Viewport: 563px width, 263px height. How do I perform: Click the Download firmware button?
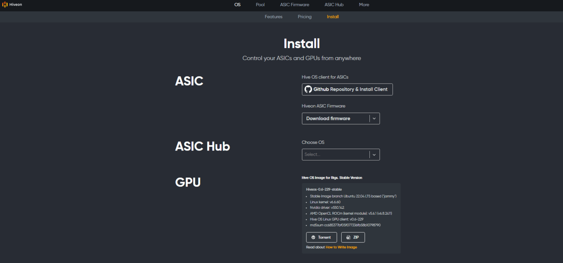click(x=336, y=118)
